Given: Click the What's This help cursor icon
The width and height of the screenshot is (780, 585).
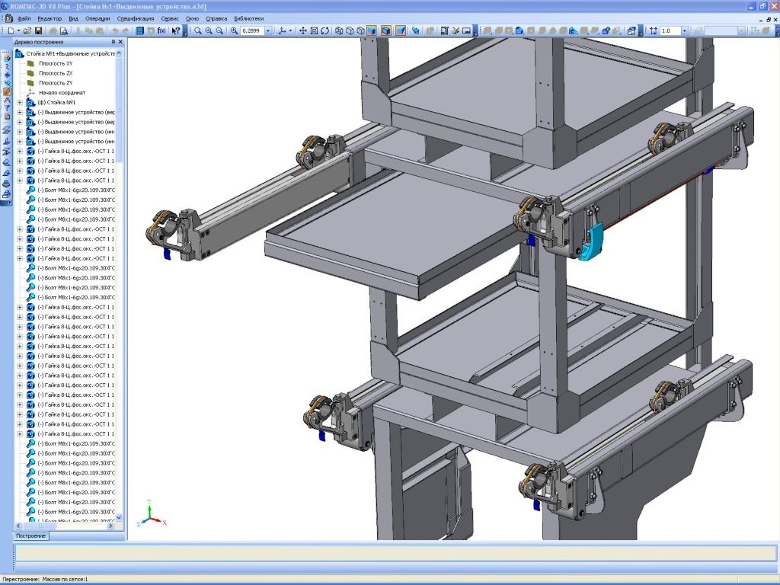Looking at the screenshot, I should tap(176, 31).
